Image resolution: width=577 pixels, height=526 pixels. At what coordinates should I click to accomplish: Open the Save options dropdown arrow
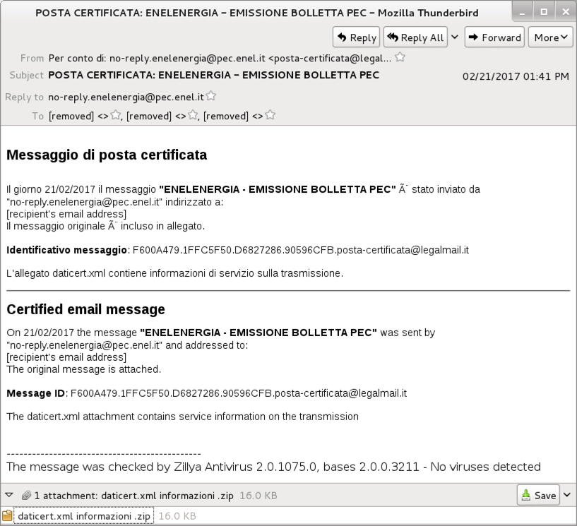pos(566,495)
